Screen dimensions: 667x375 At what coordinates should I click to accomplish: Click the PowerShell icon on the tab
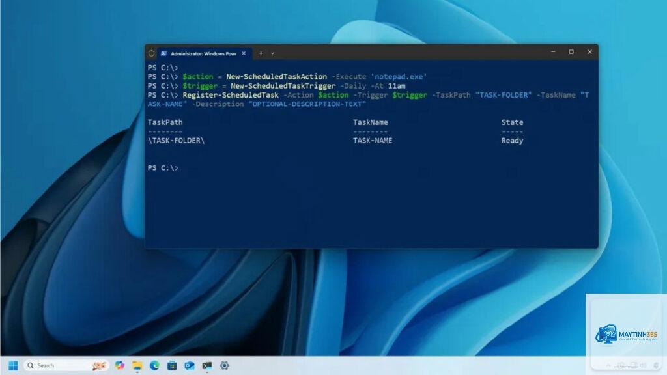(x=163, y=53)
